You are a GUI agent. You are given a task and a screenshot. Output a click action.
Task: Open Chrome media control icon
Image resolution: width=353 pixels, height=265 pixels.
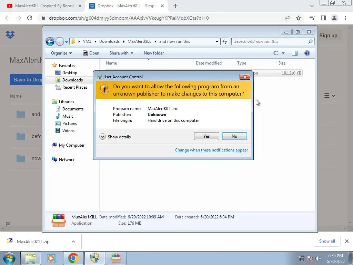coord(312,18)
